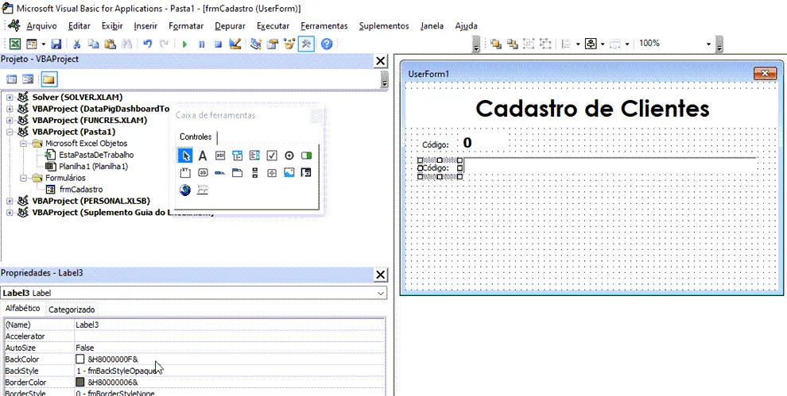This screenshot has width=787, height=396.
Task: Collapse the Formulários folder
Action: click(x=22, y=178)
